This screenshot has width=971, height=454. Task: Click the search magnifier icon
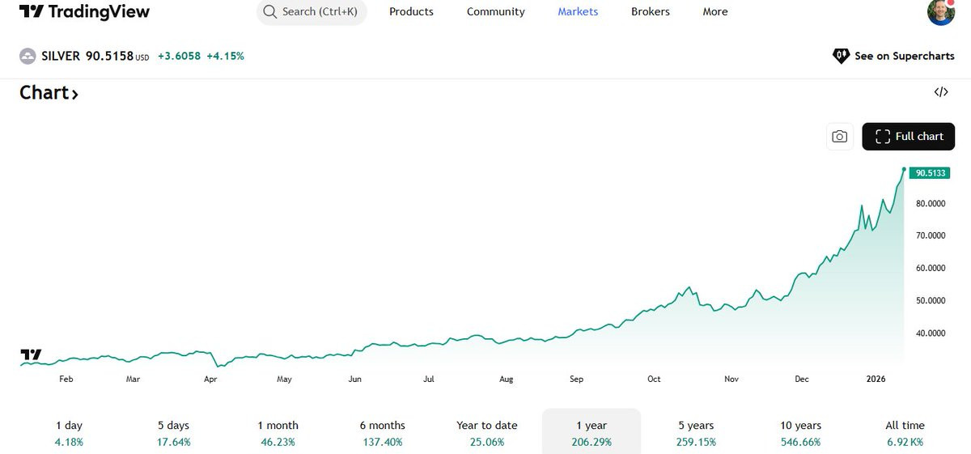pyautogui.click(x=270, y=12)
